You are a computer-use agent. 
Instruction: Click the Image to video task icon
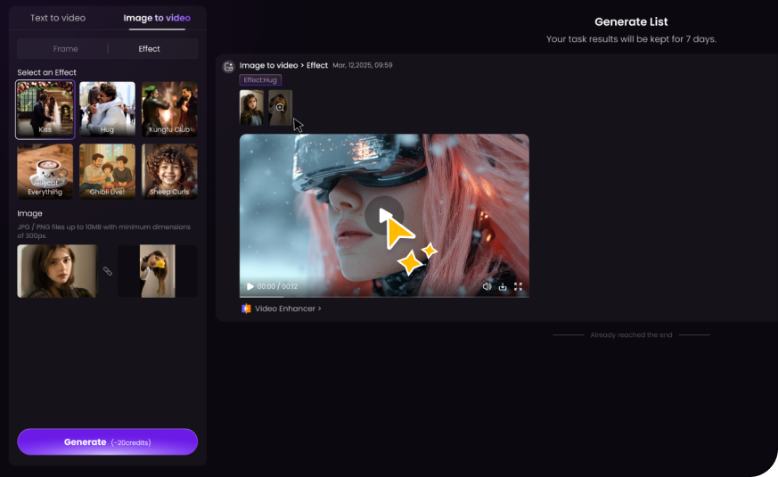coord(229,66)
